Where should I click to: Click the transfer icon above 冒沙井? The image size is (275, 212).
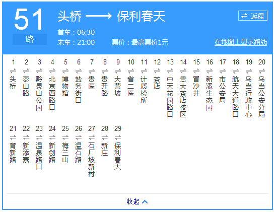coord(196,71)
